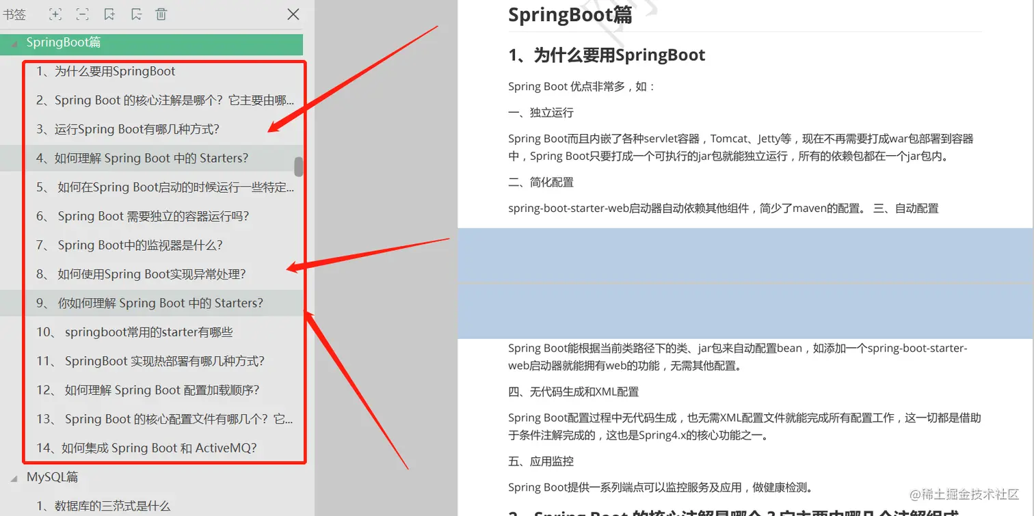Open bookmark 1、为什么要用SpringBoot
The image size is (1034, 516).
(x=106, y=71)
